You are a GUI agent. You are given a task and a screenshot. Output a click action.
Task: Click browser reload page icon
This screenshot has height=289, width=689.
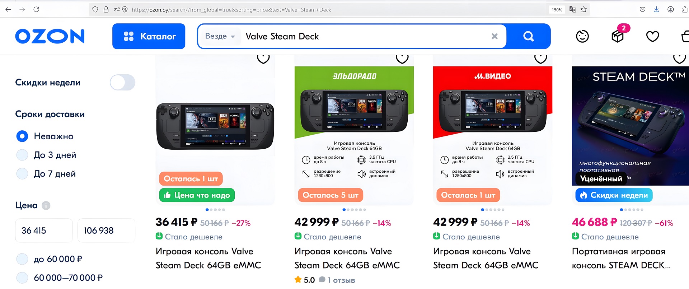pos(36,9)
